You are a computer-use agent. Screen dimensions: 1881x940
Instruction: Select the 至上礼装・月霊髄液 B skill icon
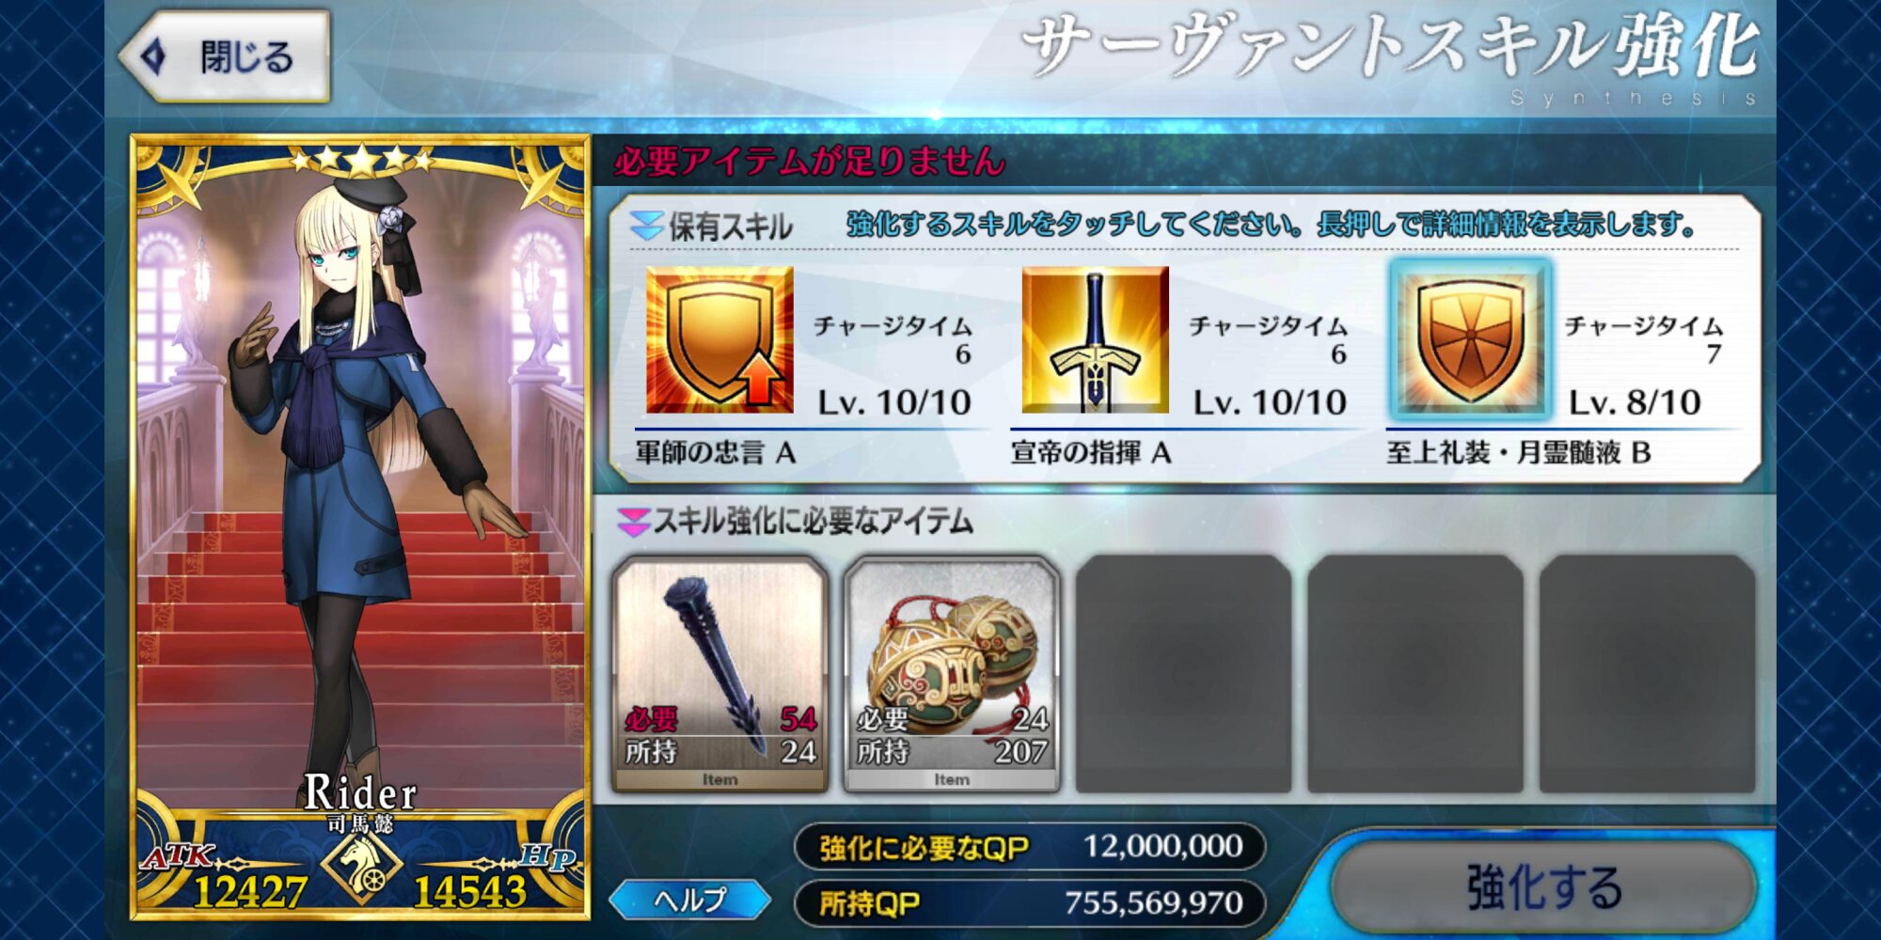[1470, 339]
